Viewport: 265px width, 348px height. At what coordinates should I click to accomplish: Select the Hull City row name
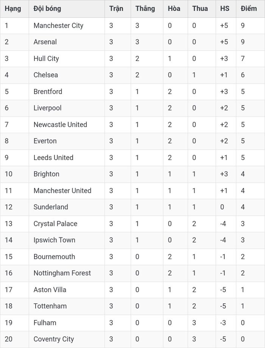point(46,59)
